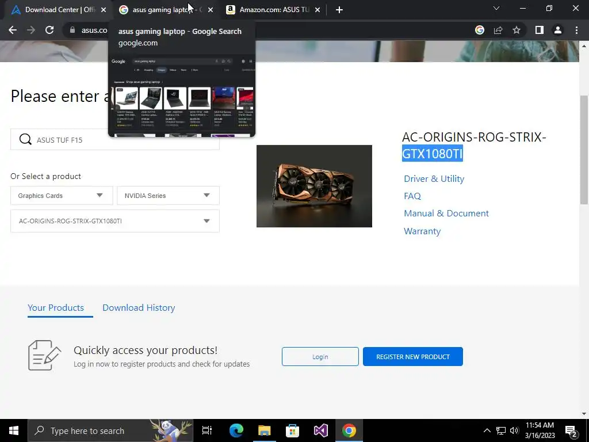Reload the page with refresh icon

49,30
